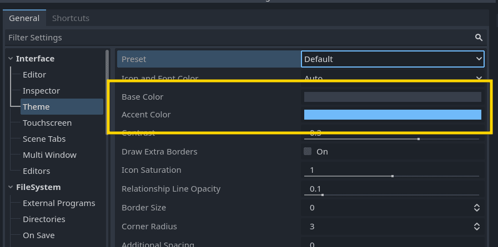This screenshot has height=247, width=498.
Task: Click the Relationship Line Opacity label
Action: point(171,189)
